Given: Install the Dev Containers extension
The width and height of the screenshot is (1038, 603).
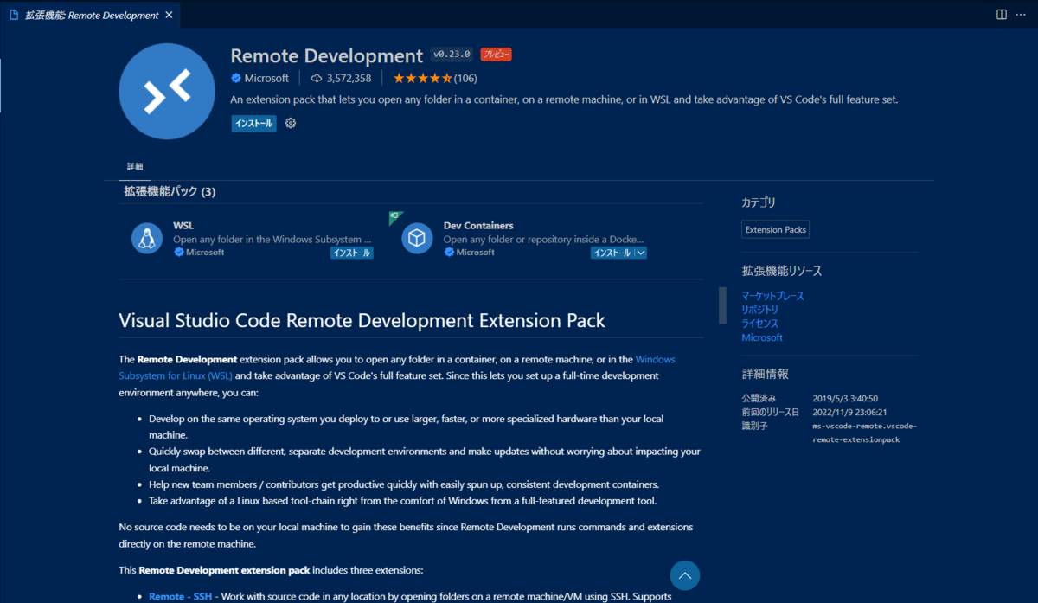Looking at the screenshot, I should (x=612, y=253).
